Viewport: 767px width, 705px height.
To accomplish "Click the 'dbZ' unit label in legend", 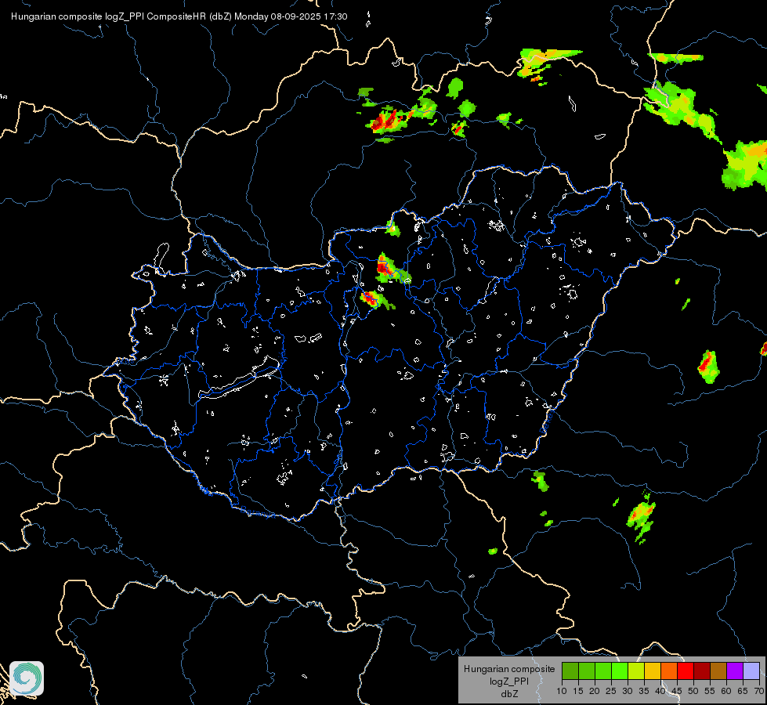I will pyautogui.click(x=509, y=694).
